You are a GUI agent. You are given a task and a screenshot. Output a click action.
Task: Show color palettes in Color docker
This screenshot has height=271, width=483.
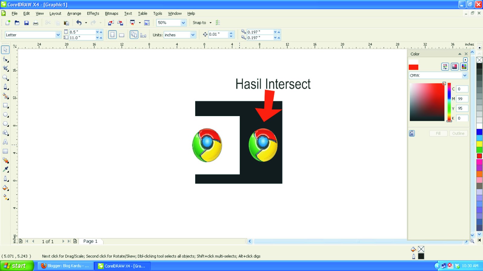pos(464,67)
